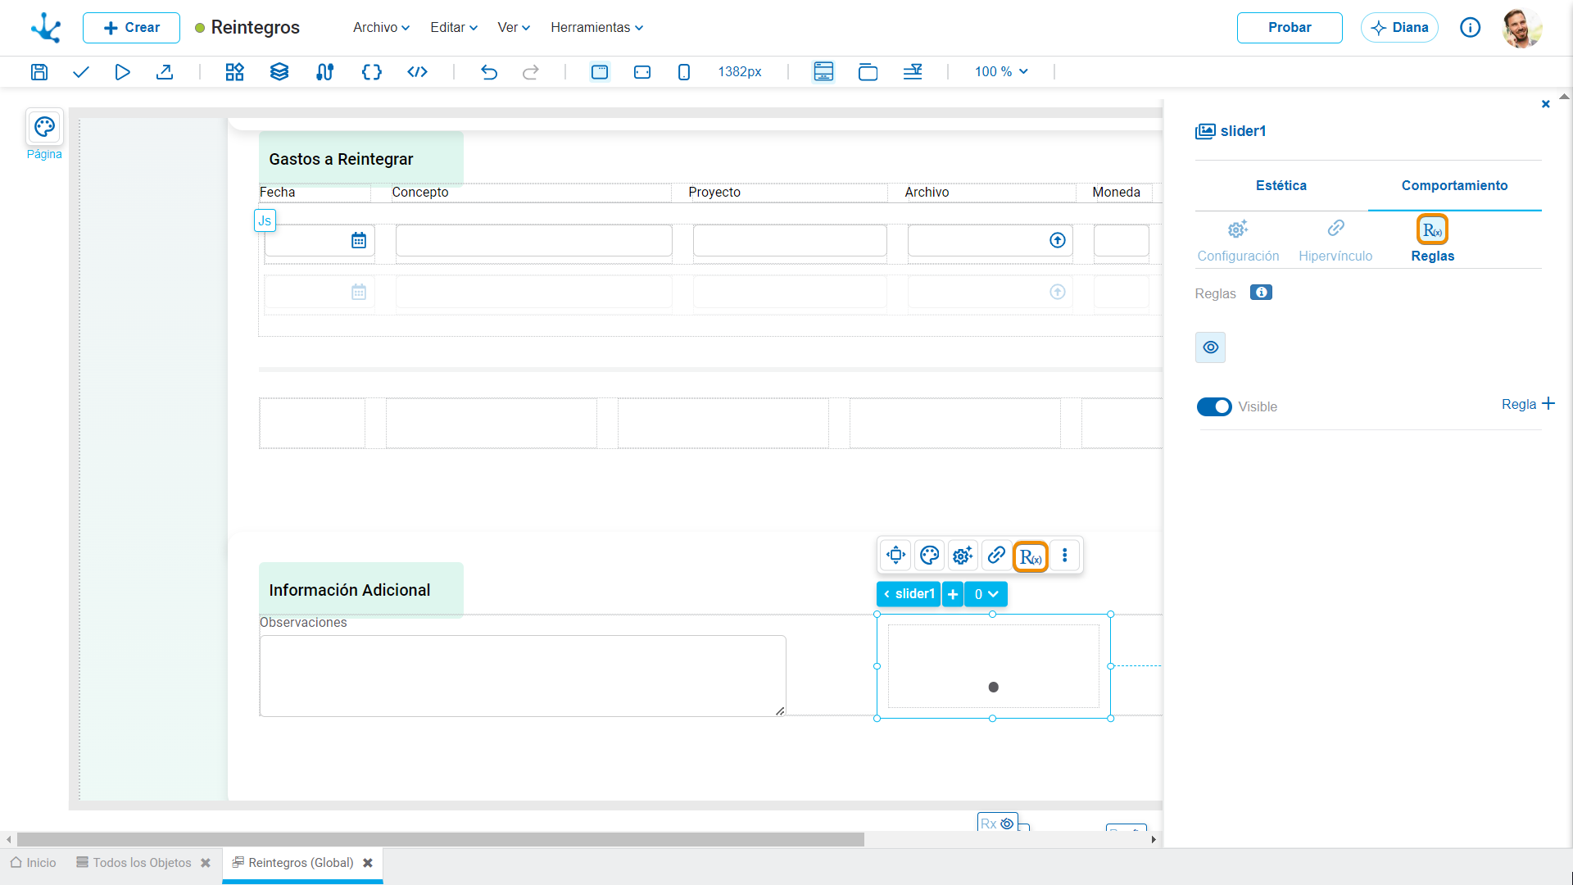Expand the slider1 index 0 dropdown
The width and height of the screenshot is (1573, 885).
click(x=986, y=594)
